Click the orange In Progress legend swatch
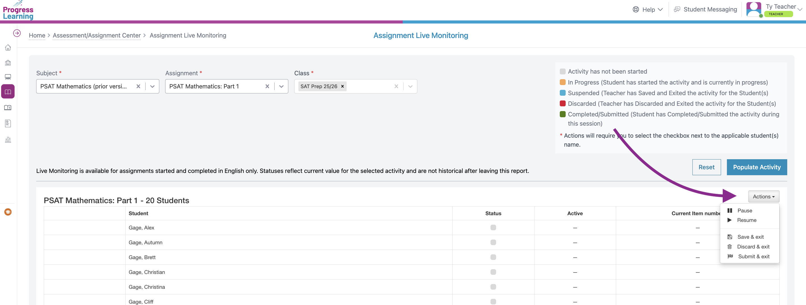 pyautogui.click(x=562, y=82)
